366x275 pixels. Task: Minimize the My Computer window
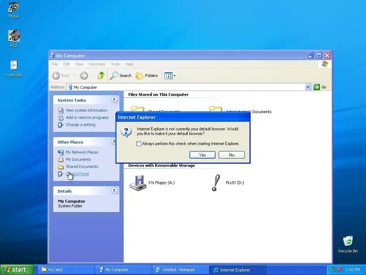coord(311,56)
